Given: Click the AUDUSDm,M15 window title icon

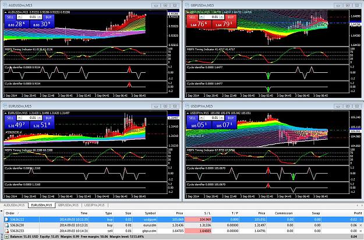Looking at the screenshot, I should point(5,5).
